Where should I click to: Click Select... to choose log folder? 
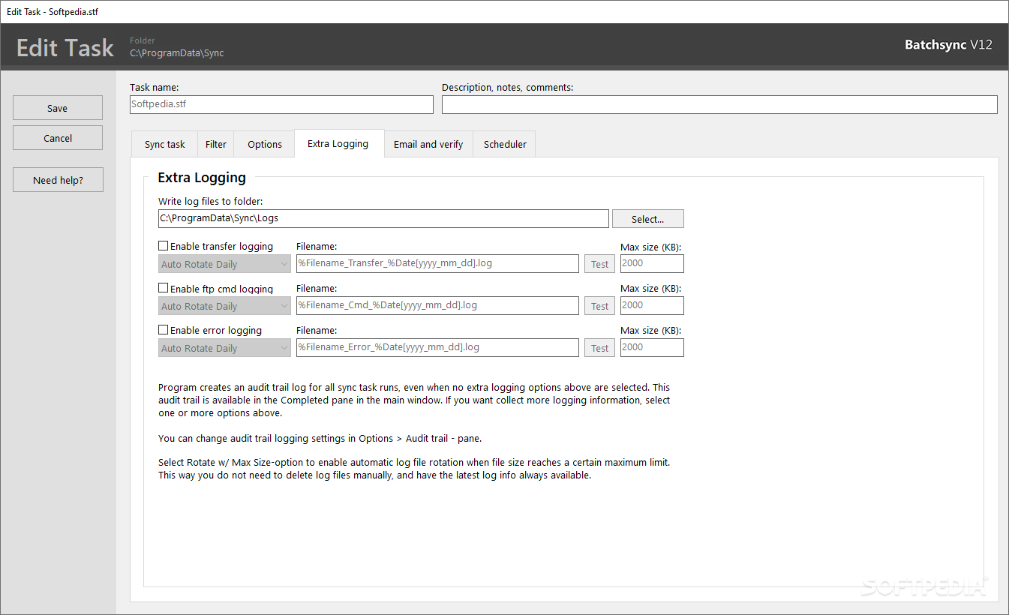click(x=648, y=219)
